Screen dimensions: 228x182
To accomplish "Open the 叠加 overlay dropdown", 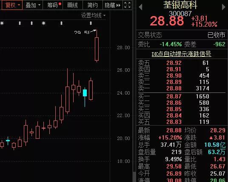I will coord(33,5).
